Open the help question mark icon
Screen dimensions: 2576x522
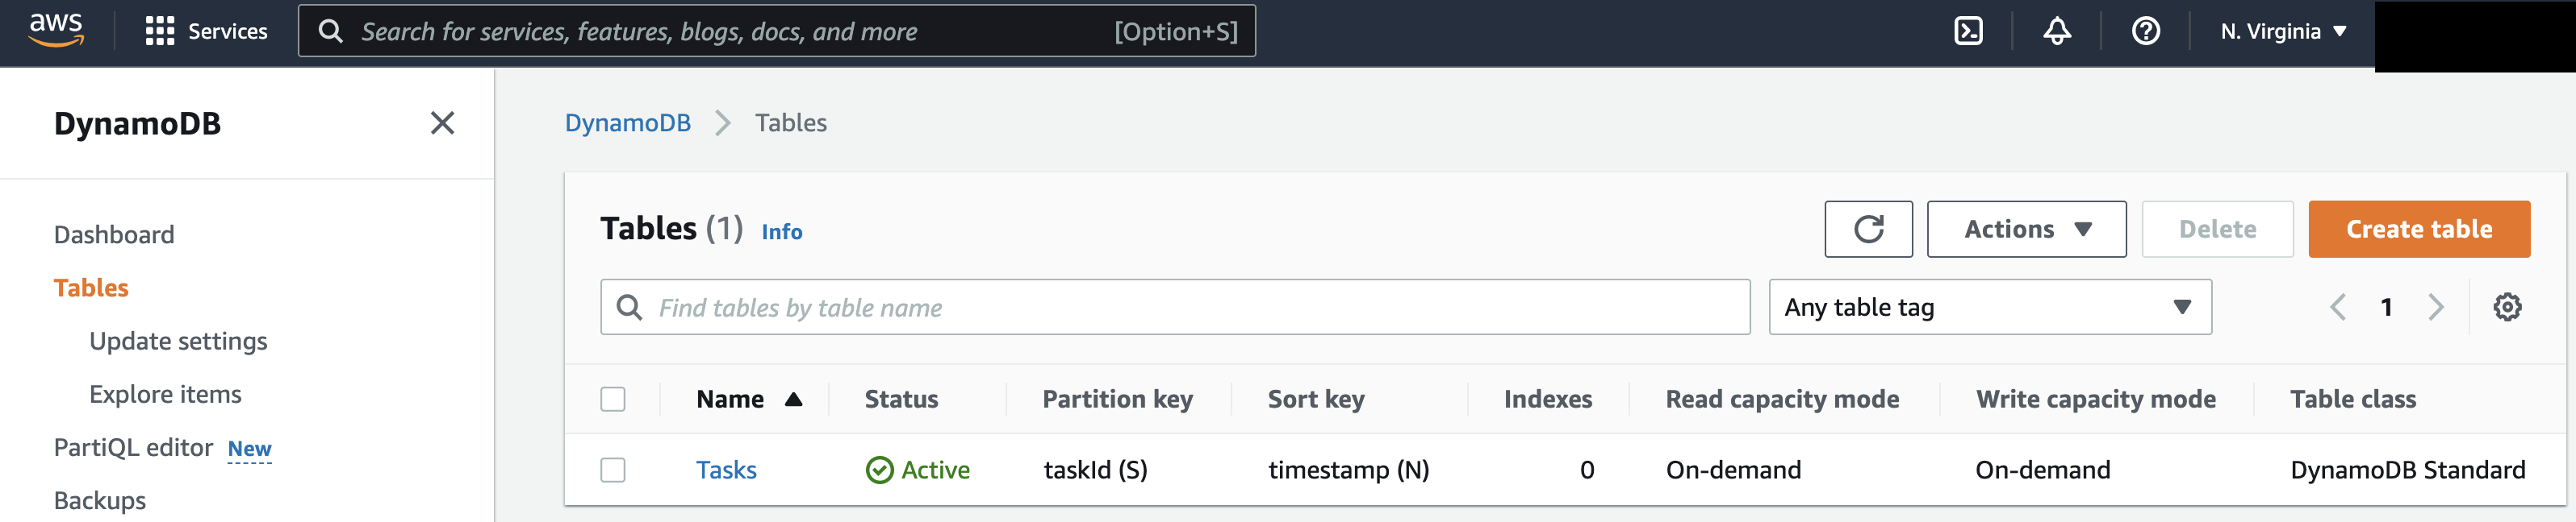2145,31
